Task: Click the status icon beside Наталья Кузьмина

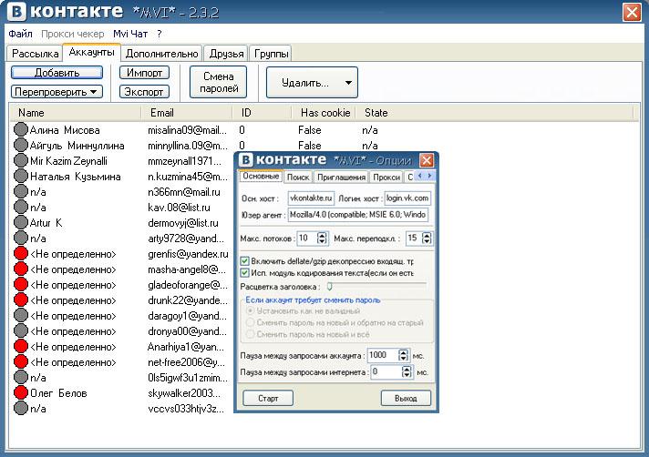Action: pos(21,176)
